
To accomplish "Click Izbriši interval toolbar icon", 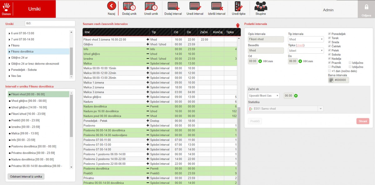I will (217, 6).
